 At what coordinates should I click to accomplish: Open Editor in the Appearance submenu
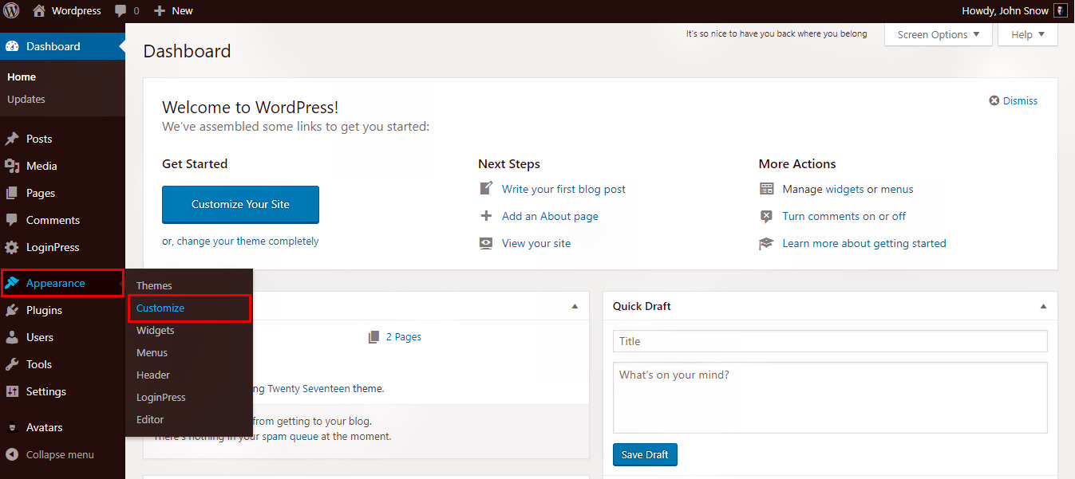tap(150, 419)
